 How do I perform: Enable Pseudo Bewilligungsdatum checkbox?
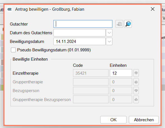click(x=13, y=50)
